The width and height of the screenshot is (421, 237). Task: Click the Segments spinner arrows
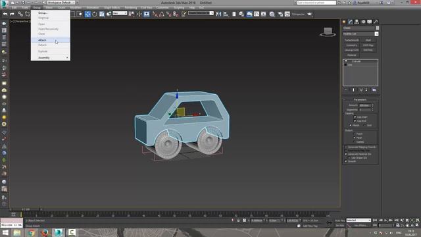373,110
